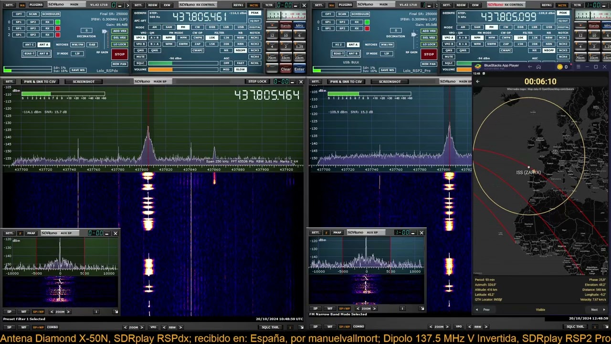Click VFO button in left Main SP bottom bar

point(153,327)
